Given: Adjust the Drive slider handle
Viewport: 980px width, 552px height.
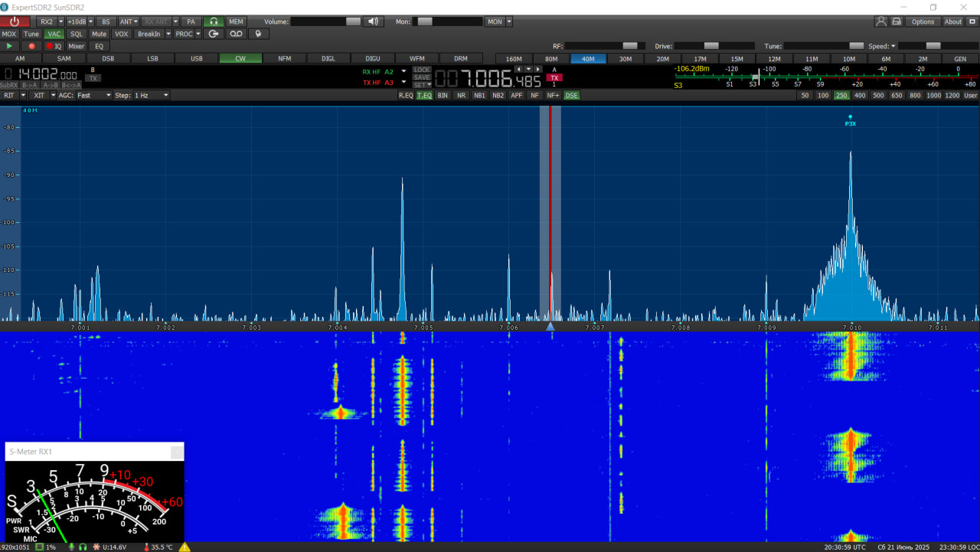Looking at the screenshot, I should pyautogui.click(x=711, y=46).
